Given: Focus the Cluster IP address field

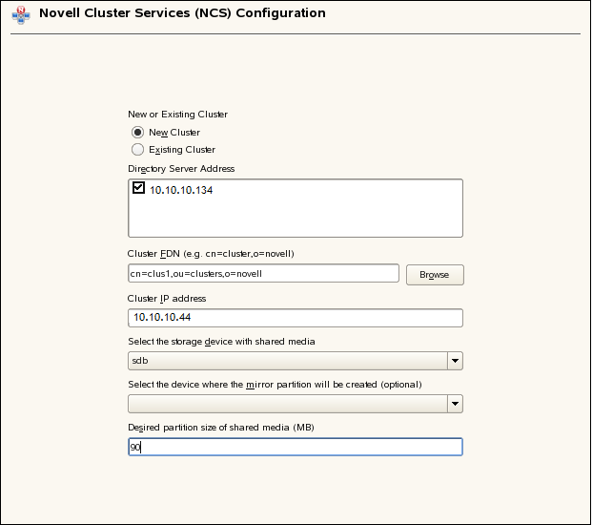Looking at the screenshot, I should point(295,318).
